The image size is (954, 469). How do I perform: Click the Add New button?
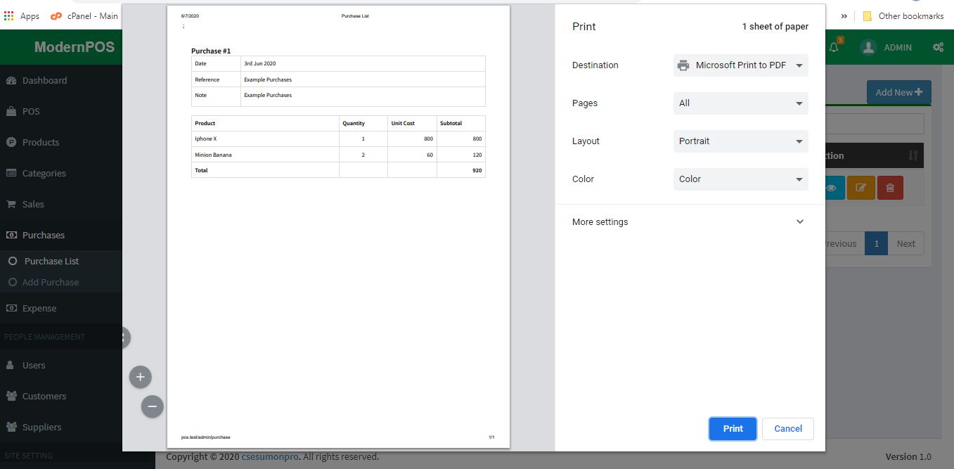click(898, 92)
